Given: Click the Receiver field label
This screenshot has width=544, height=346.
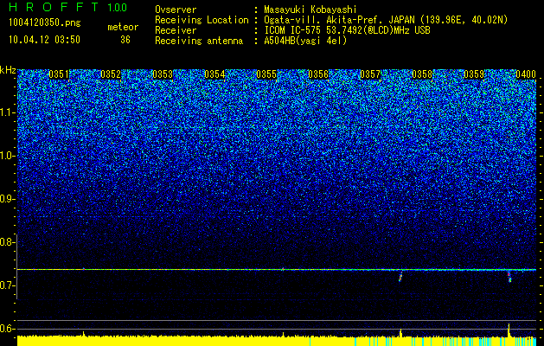Looking at the screenshot, I should (176, 30).
